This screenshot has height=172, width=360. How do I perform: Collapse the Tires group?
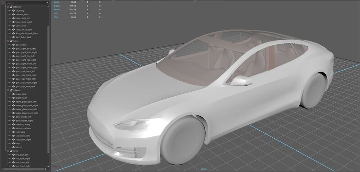[8, 151]
